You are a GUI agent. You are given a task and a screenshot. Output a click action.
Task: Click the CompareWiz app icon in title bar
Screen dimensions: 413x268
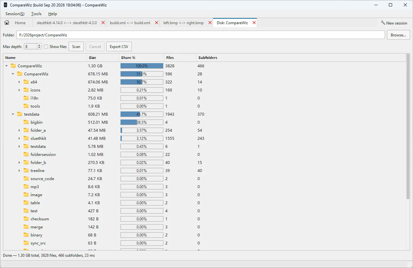(5, 5)
